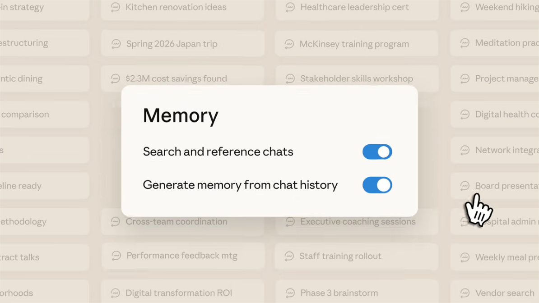Click chat icon next to Phase 3 brainstorm
This screenshot has width=539, height=303.
(290, 293)
